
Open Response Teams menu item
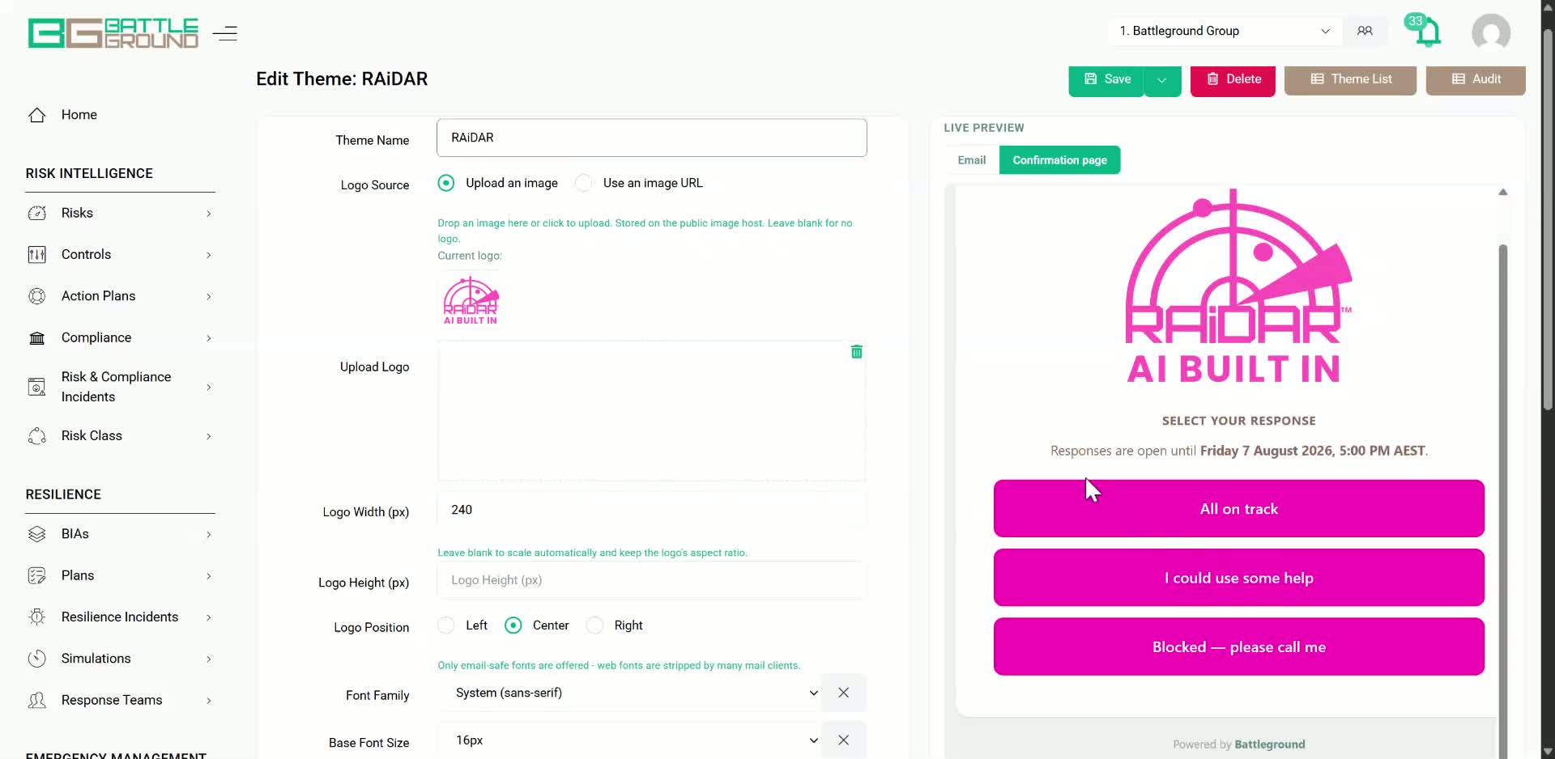pos(112,700)
